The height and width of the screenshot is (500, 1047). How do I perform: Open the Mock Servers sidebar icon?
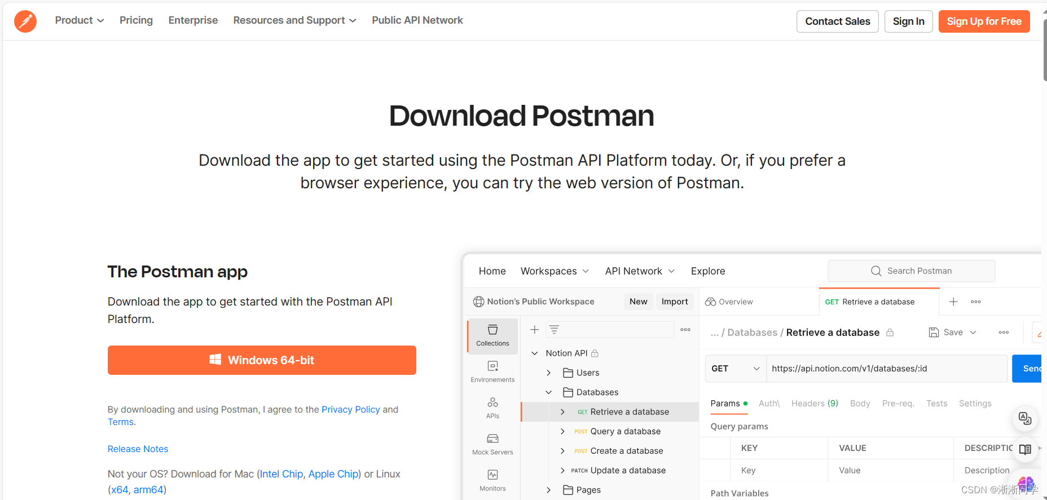pyautogui.click(x=492, y=444)
